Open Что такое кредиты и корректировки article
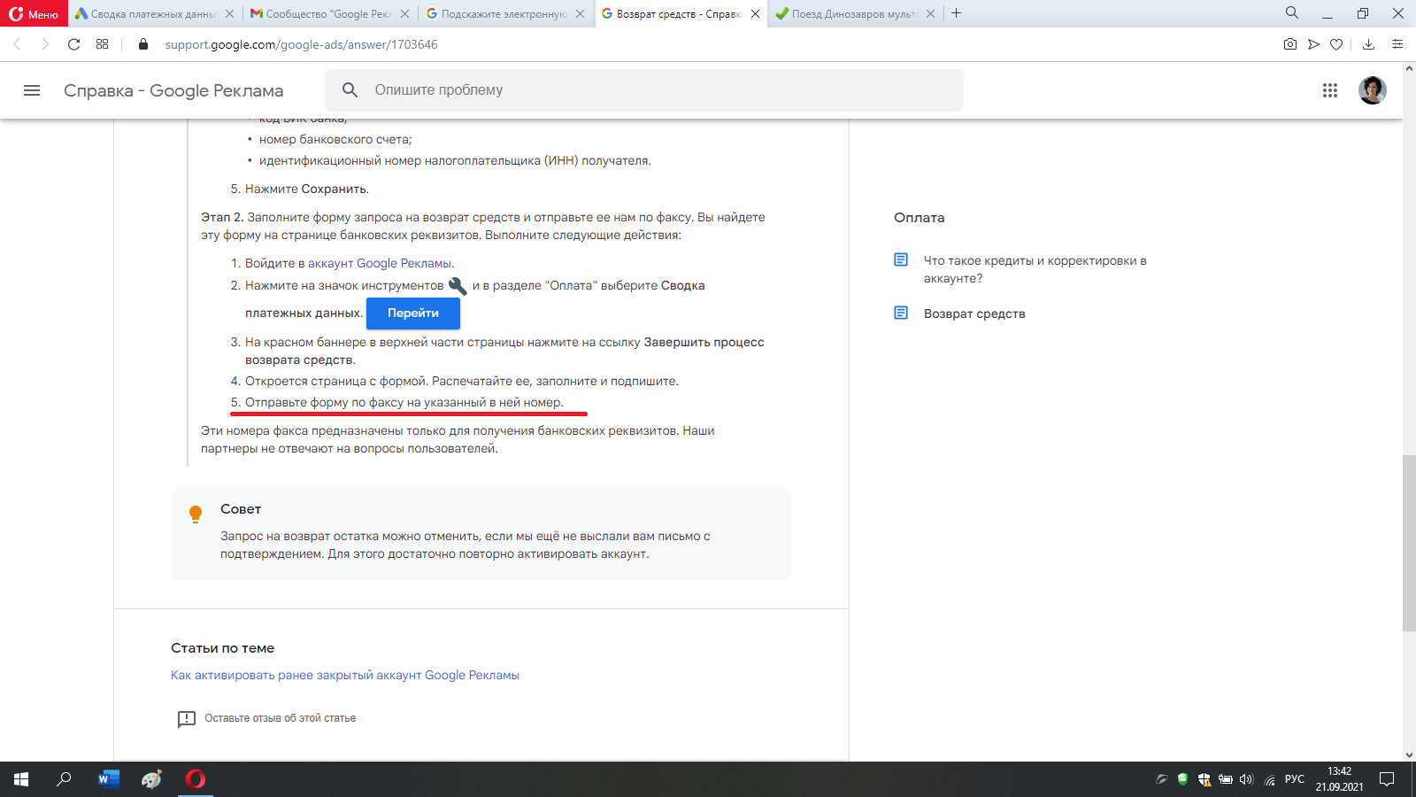This screenshot has height=797, width=1416. pyautogui.click(x=1035, y=269)
